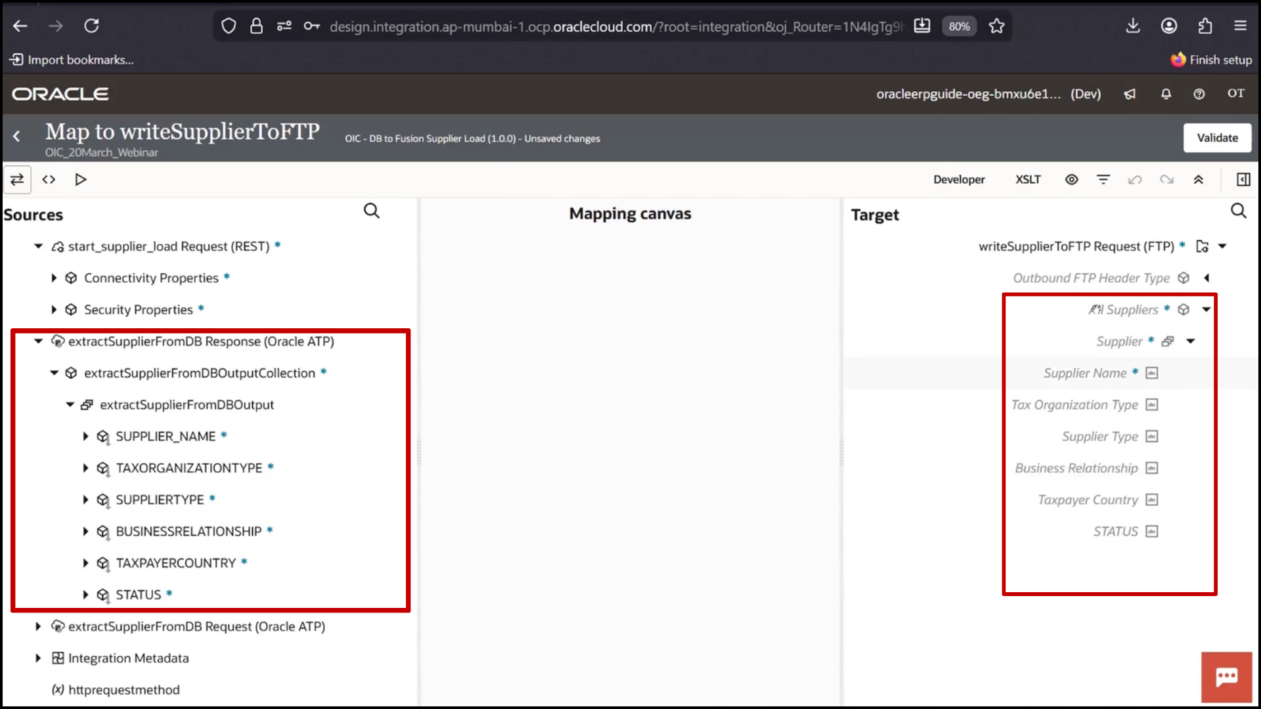Click the Validate button
This screenshot has height=709, width=1261.
click(1217, 138)
